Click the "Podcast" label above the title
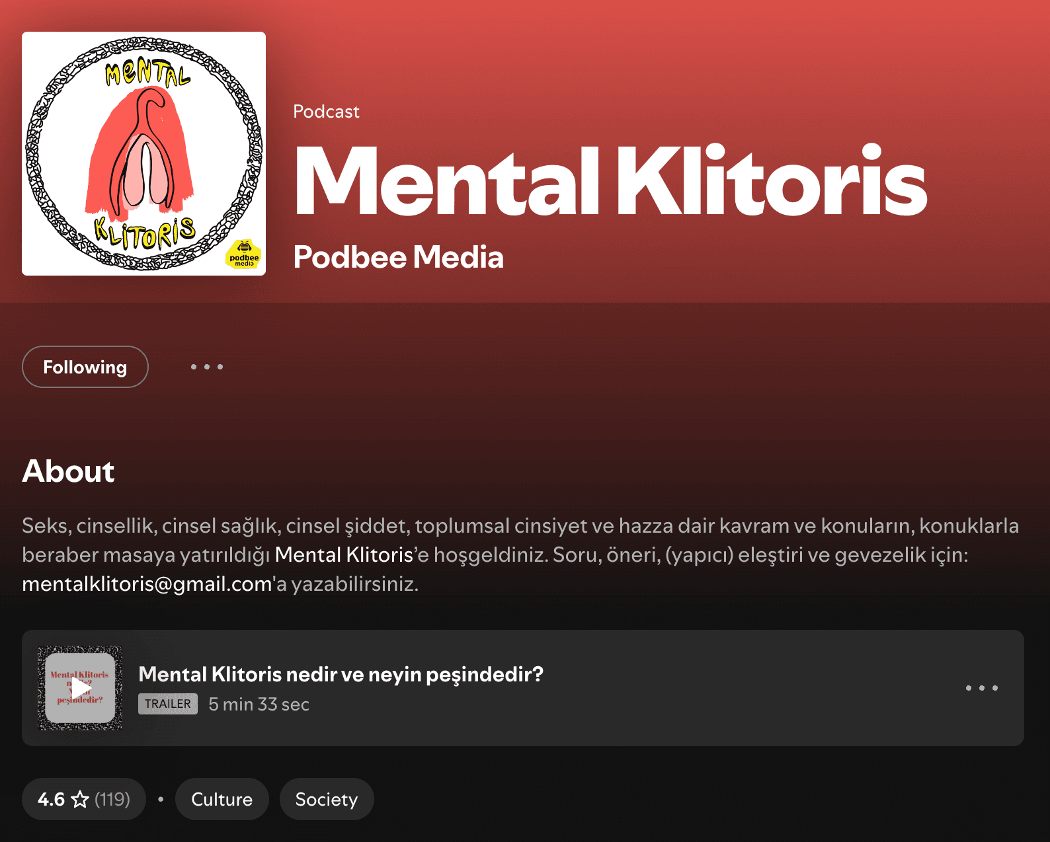 326,112
